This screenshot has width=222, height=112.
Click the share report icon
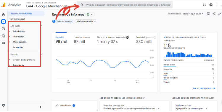pyautogui.click(x=214, y=14)
